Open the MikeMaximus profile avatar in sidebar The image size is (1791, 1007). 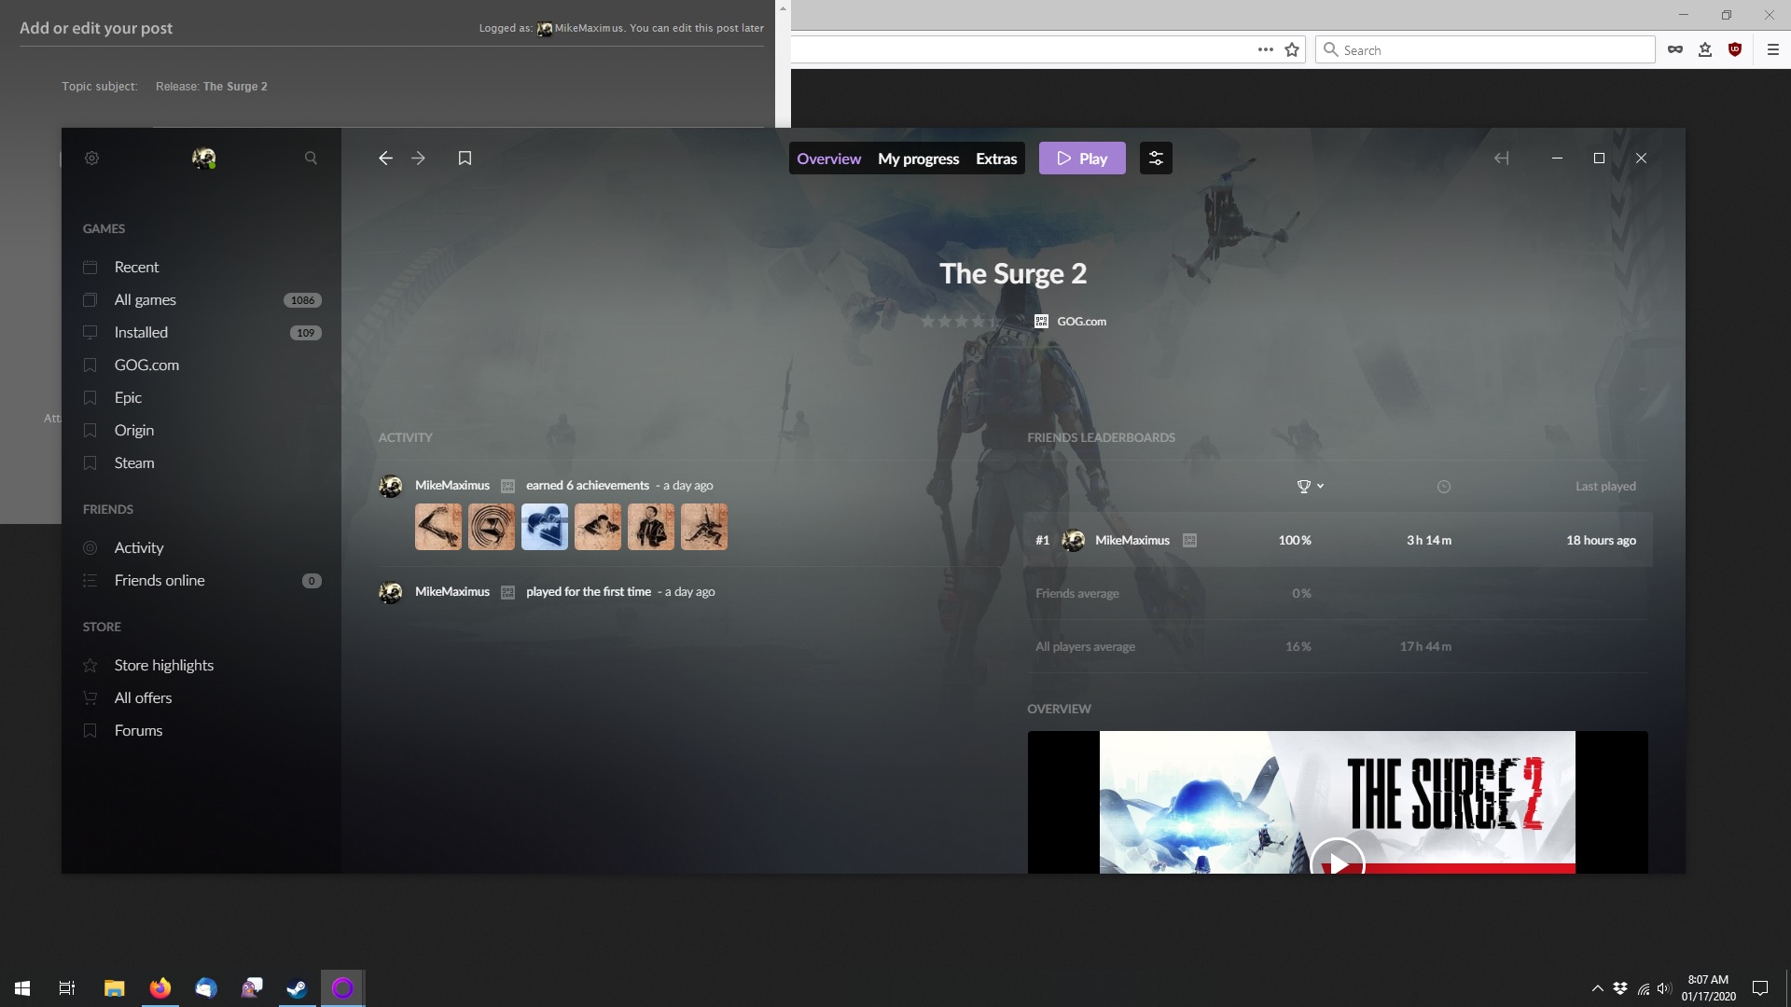click(x=203, y=159)
